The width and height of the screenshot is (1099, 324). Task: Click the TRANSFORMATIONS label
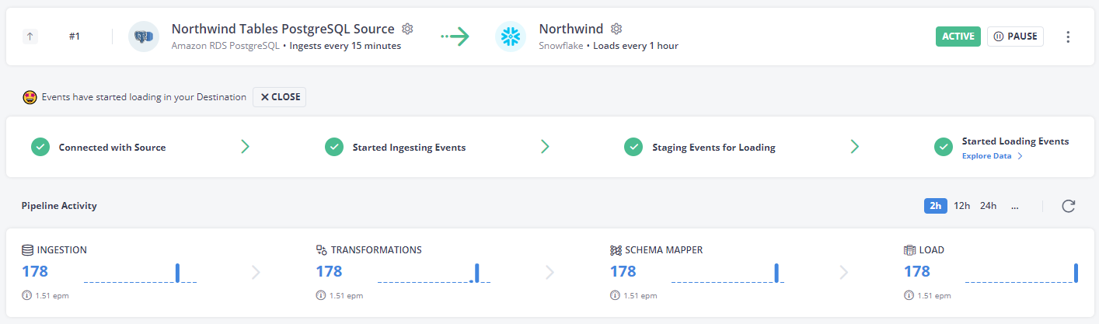click(x=376, y=250)
